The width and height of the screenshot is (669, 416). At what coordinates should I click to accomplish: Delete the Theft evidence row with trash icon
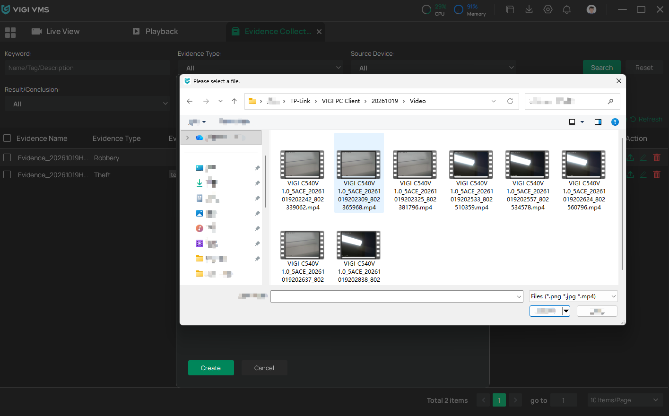[x=657, y=174]
